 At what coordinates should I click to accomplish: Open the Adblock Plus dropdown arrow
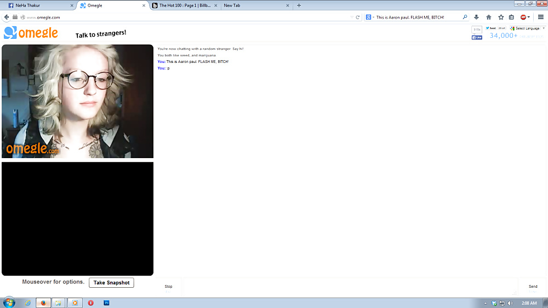(529, 17)
